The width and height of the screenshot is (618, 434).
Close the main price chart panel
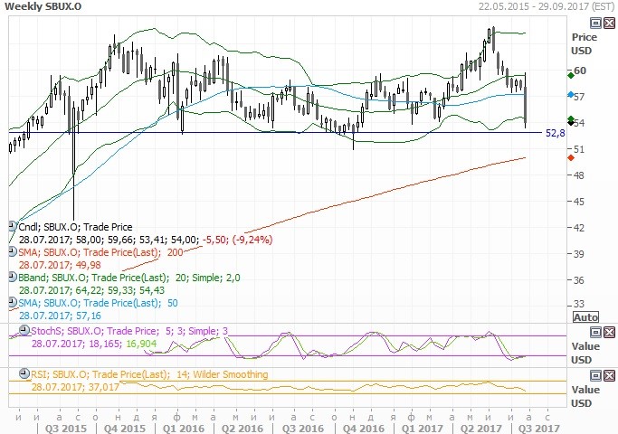[x=609, y=23]
